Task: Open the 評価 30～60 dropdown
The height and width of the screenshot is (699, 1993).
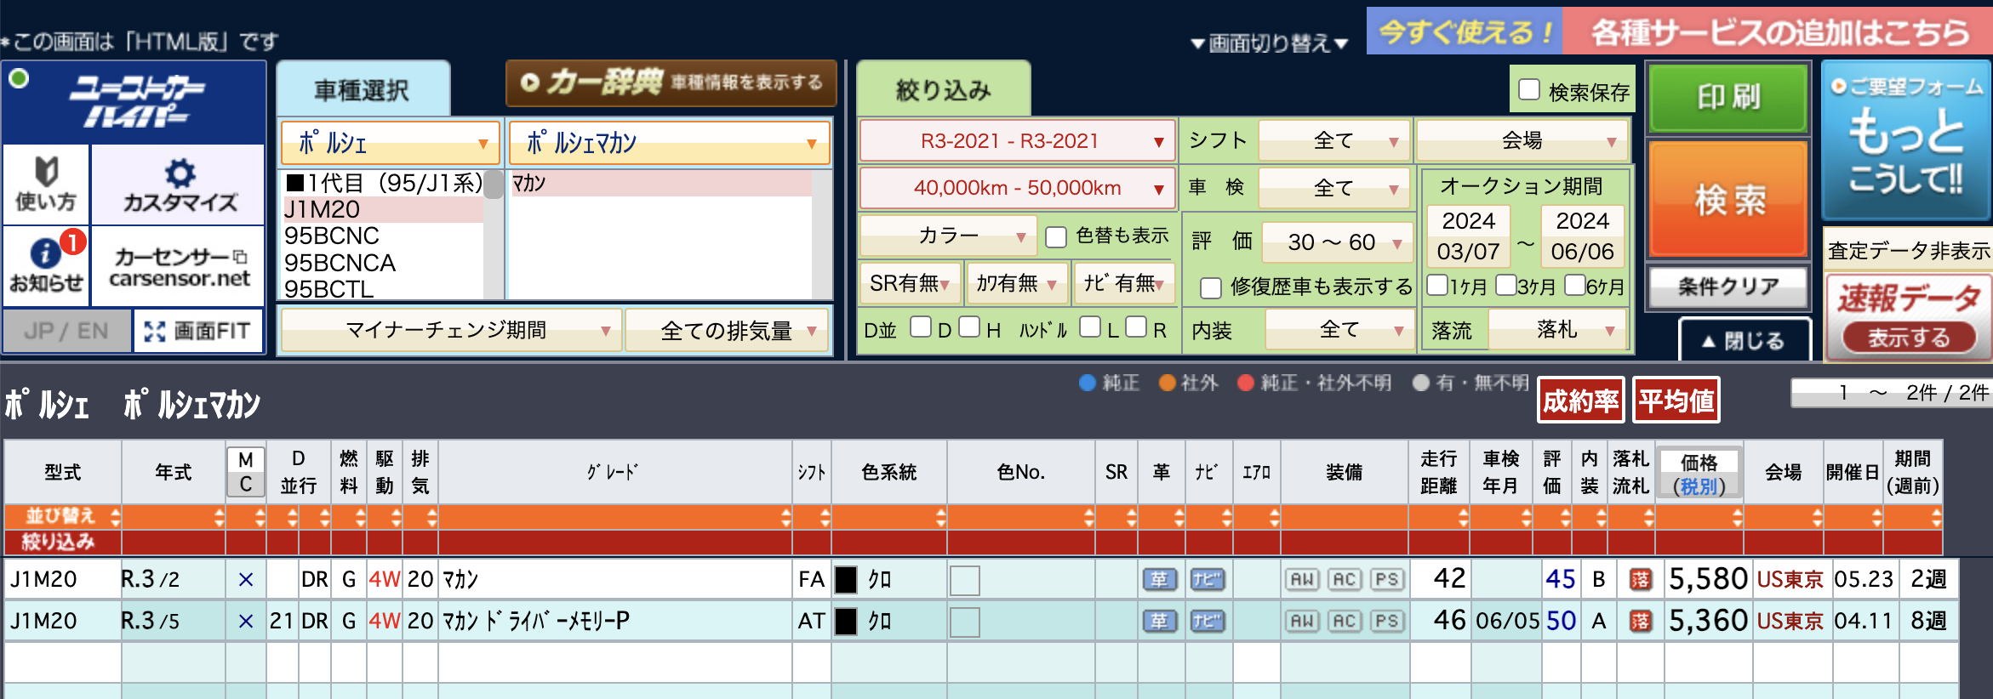Action: point(1337,242)
